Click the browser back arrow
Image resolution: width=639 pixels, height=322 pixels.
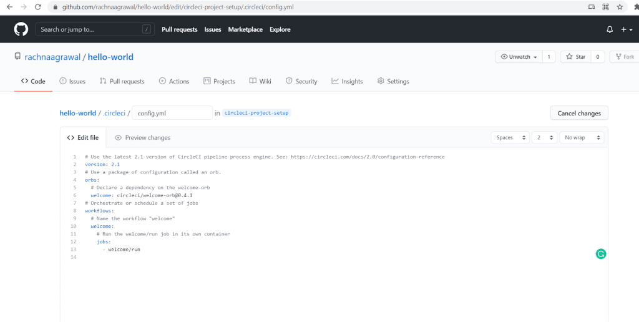[x=9, y=7]
